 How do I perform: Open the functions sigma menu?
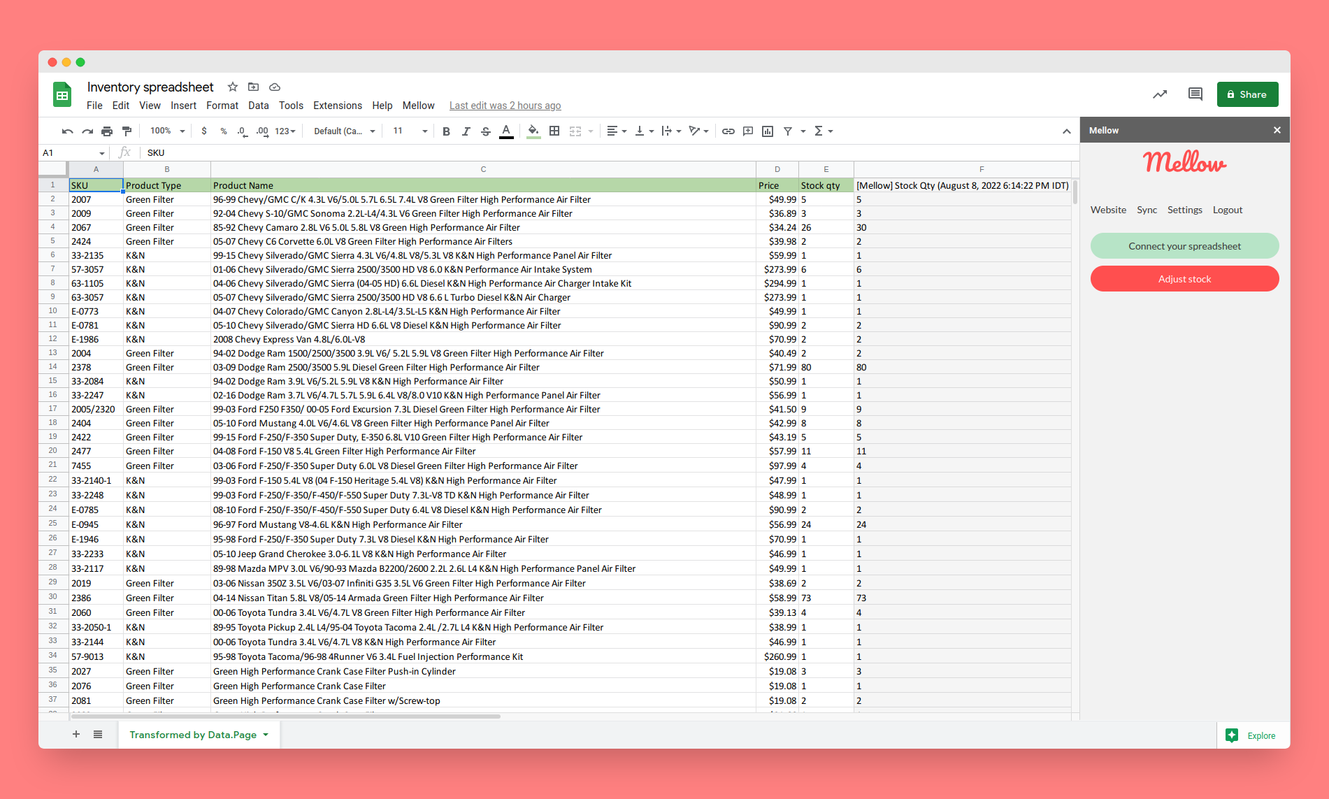[x=824, y=131]
